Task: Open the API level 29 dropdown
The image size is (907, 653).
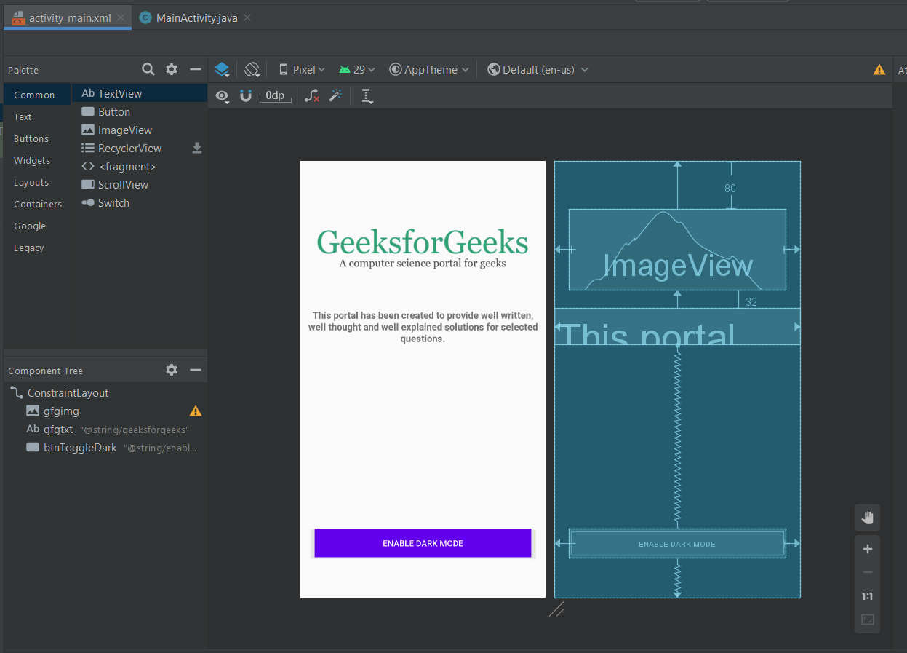Action: [357, 70]
